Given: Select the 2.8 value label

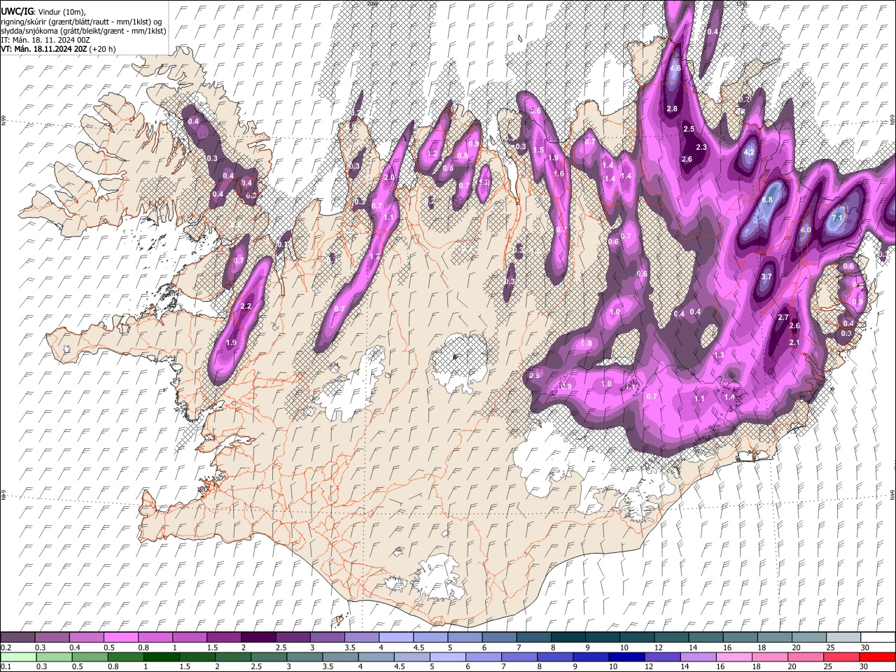Looking at the screenshot, I should click(673, 108).
